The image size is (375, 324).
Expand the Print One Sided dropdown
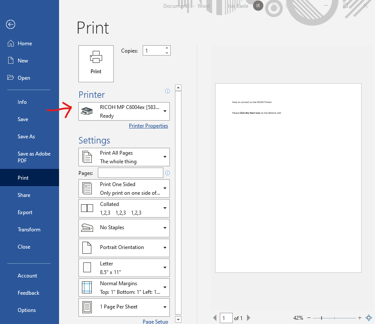coord(124,188)
